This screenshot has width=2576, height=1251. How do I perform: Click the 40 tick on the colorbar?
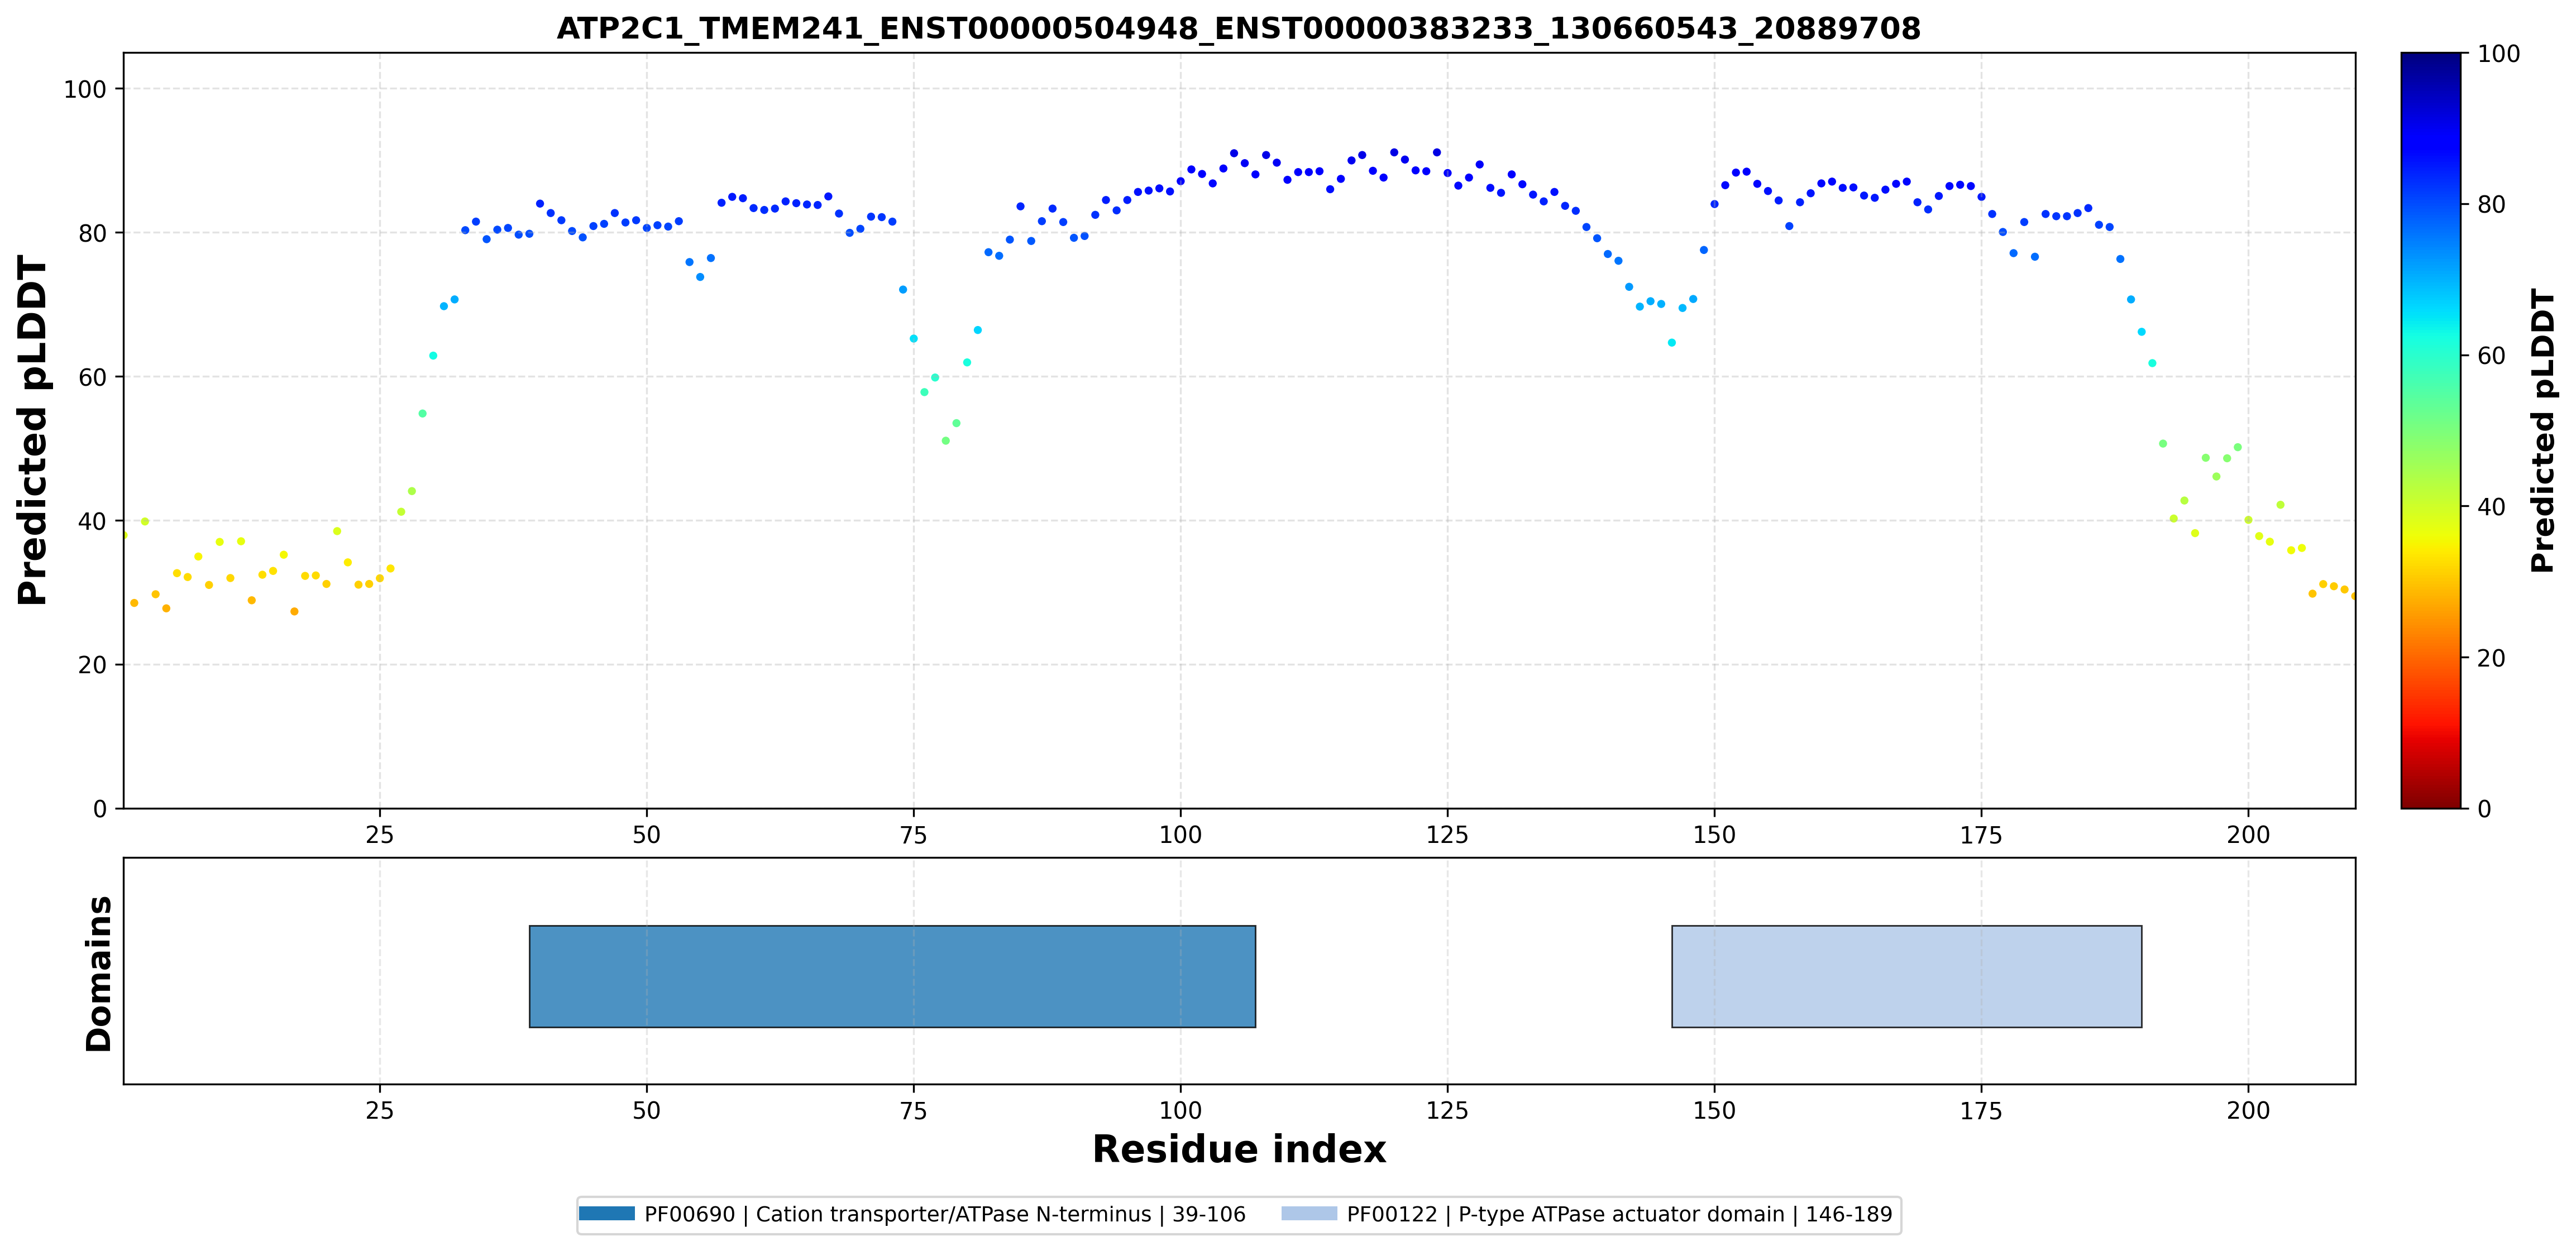pyautogui.click(x=2491, y=506)
